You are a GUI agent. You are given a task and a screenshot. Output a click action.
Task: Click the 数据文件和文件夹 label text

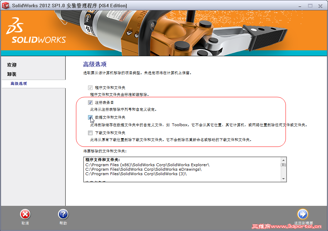pos(110,117)
